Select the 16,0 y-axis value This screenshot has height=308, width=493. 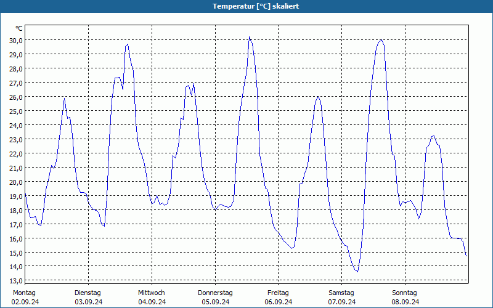point(16,238)
